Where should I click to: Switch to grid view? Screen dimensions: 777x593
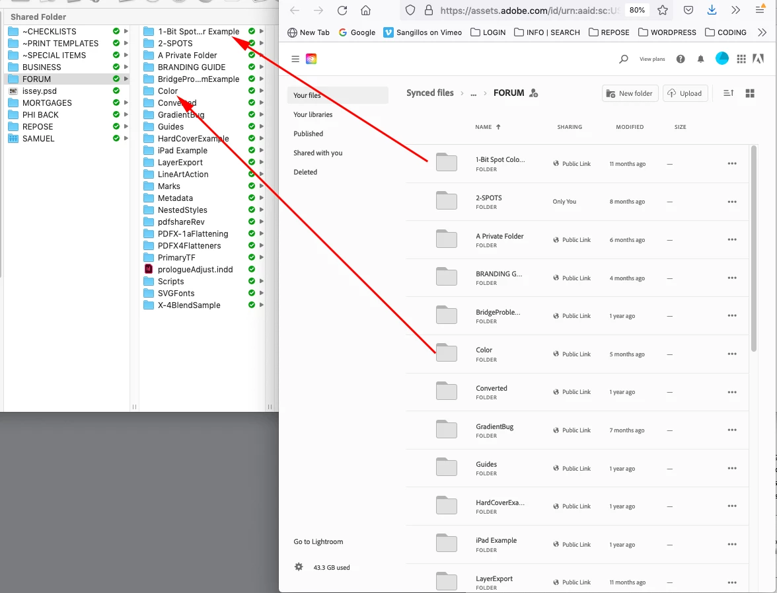click(751, 93)
